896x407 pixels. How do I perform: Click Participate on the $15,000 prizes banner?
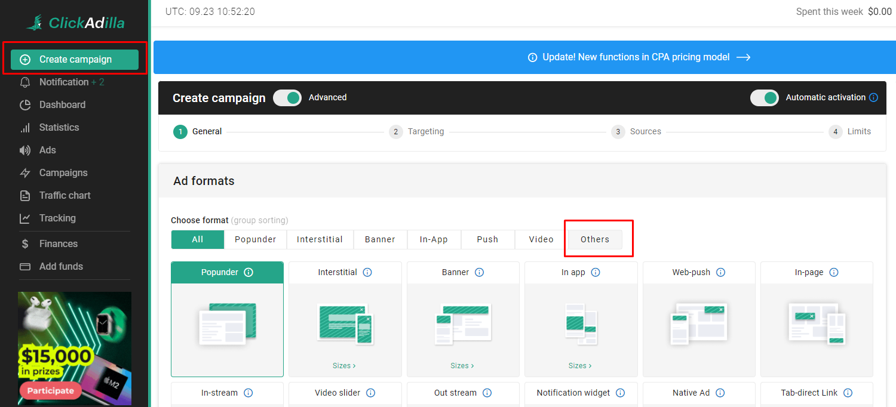(x=51, y=390)
